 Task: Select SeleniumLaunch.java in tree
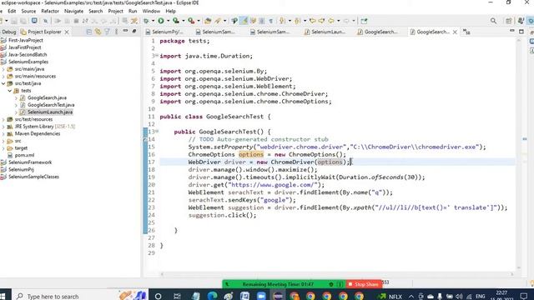pos(50,112)
